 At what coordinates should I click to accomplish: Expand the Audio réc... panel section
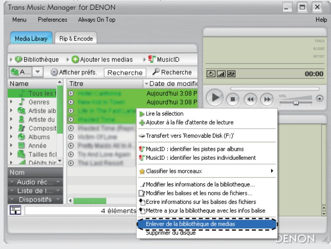click(x=35, y=182)
